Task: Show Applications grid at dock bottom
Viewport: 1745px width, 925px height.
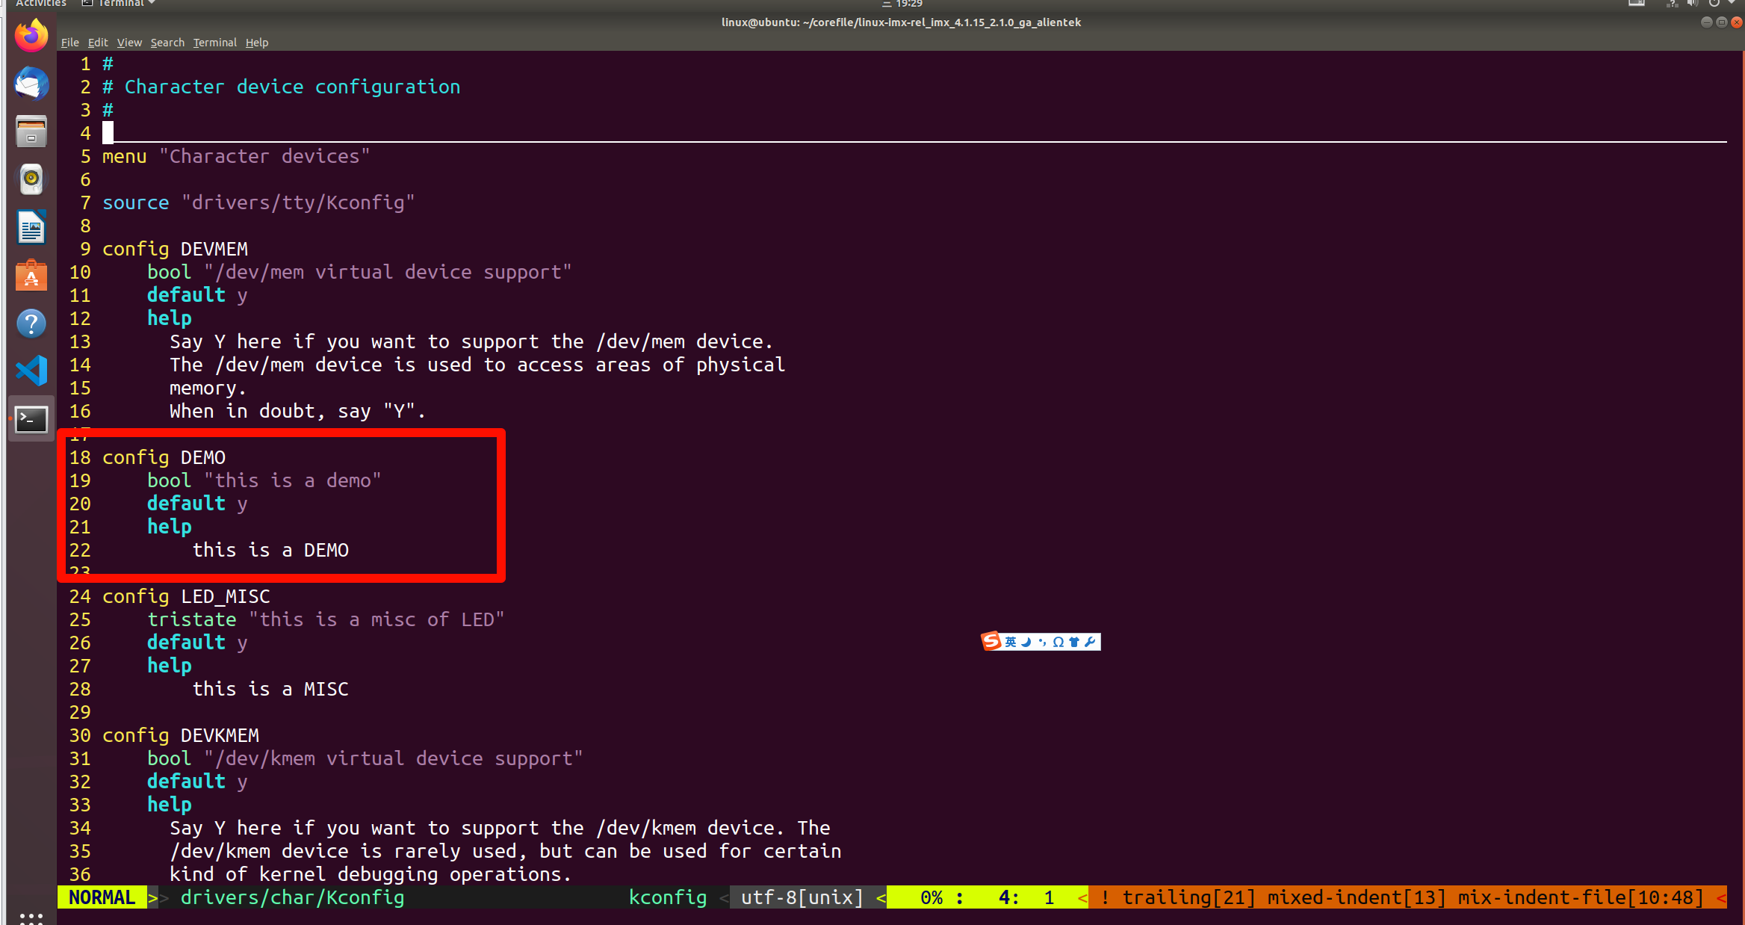Action: tap(31, 916)
